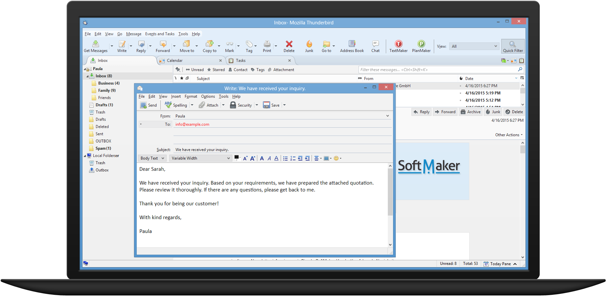Toggle the Unread quick filter
Screen dimensions: 608x306
pos(195,70)
